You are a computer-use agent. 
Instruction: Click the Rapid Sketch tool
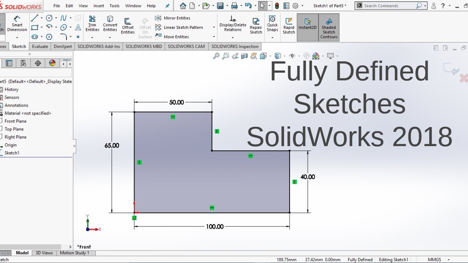[289, 26]
